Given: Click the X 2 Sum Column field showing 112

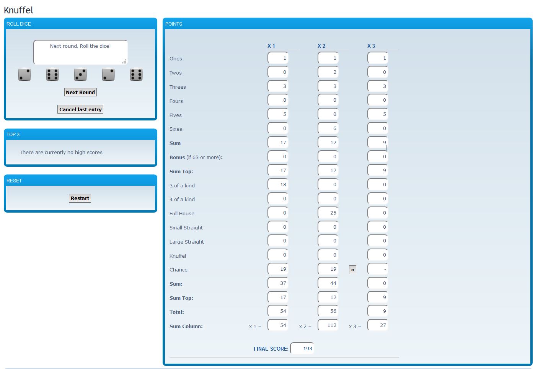Looking at the screenshot, I should coord(328,325).
